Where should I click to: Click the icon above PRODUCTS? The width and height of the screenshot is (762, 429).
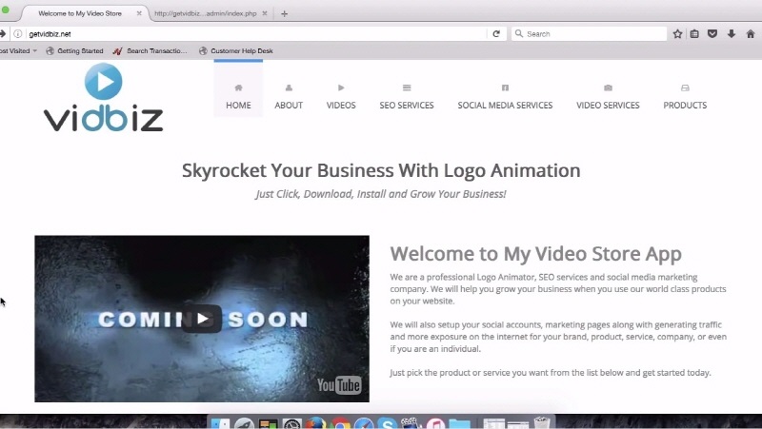click(x=685, y=88)
